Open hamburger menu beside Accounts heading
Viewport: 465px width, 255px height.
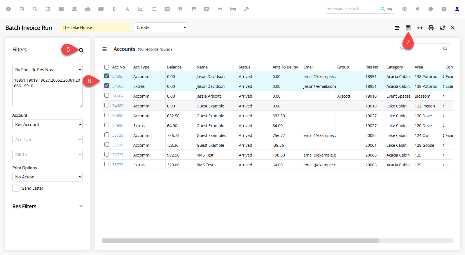tap(104, 49)
